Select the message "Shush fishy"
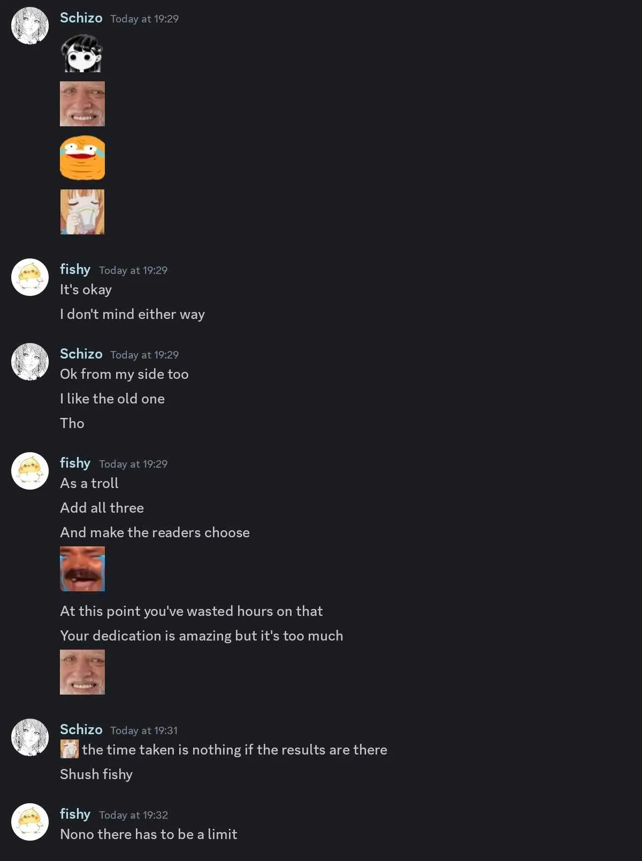 (x=96, y=774)
